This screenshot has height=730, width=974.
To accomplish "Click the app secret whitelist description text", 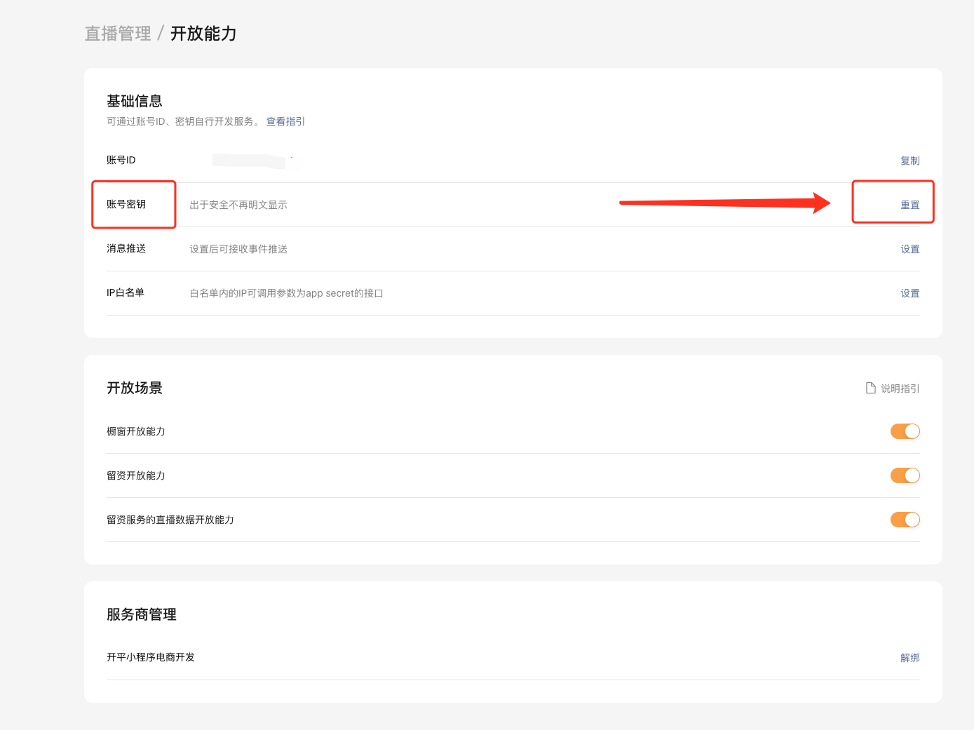I will click(x=286, y=293).
